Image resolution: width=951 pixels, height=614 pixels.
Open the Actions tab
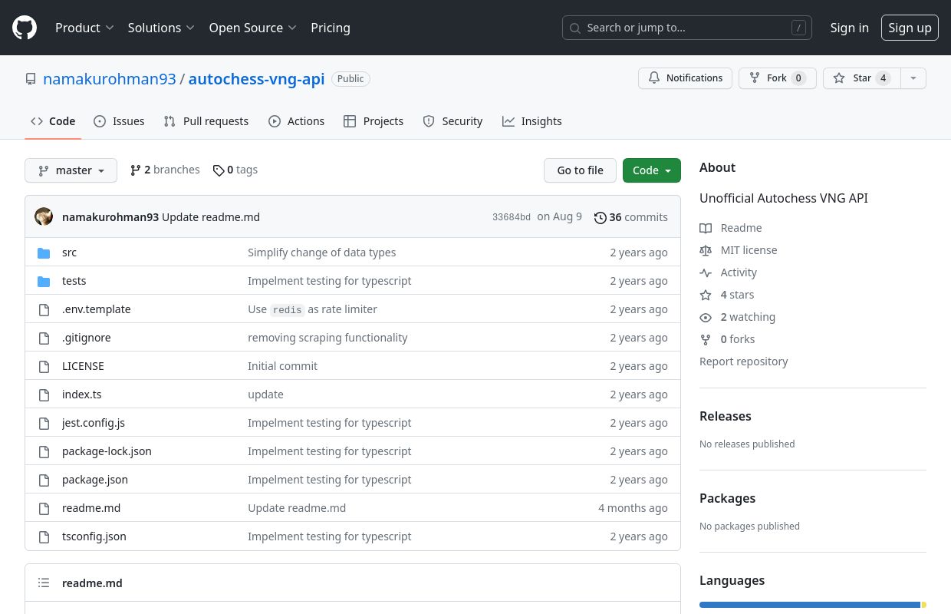[x=297, y=121]
